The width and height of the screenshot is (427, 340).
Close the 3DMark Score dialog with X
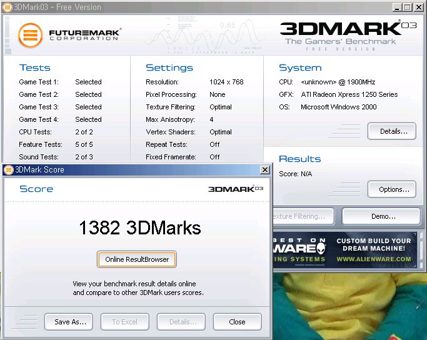point(264,169)
